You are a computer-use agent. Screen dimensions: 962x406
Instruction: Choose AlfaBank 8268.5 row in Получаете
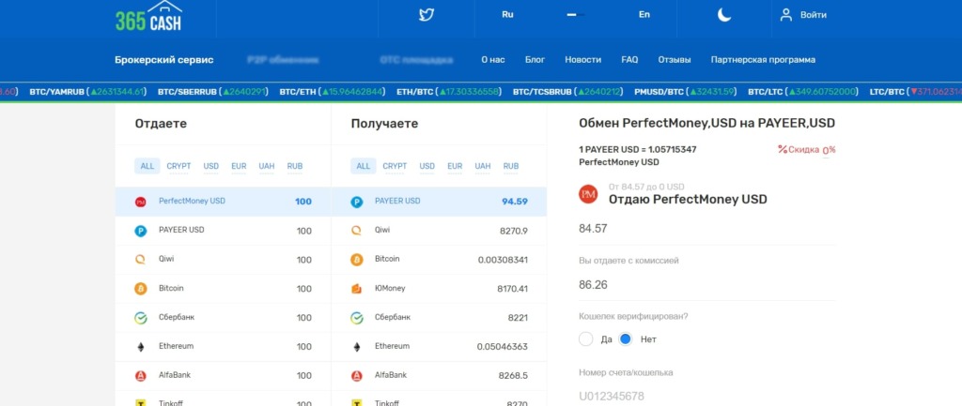(440, 375)
